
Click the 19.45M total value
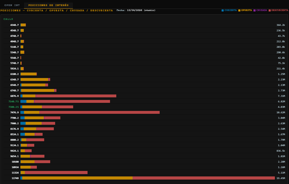click(x=281, y=178)
